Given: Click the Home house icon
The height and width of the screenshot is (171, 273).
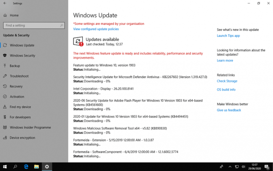Looking at the screenshot, I should tap(5, 15).
